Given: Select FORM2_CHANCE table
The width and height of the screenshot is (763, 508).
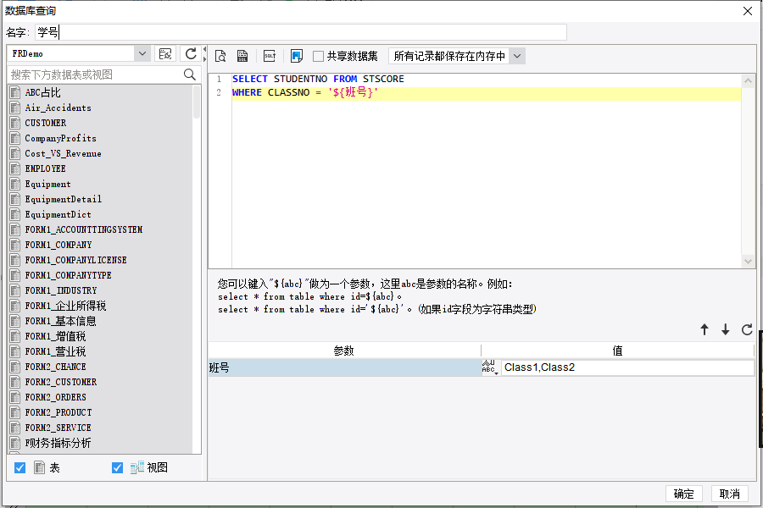Looking at the screenshot, I should click(55, 367).
